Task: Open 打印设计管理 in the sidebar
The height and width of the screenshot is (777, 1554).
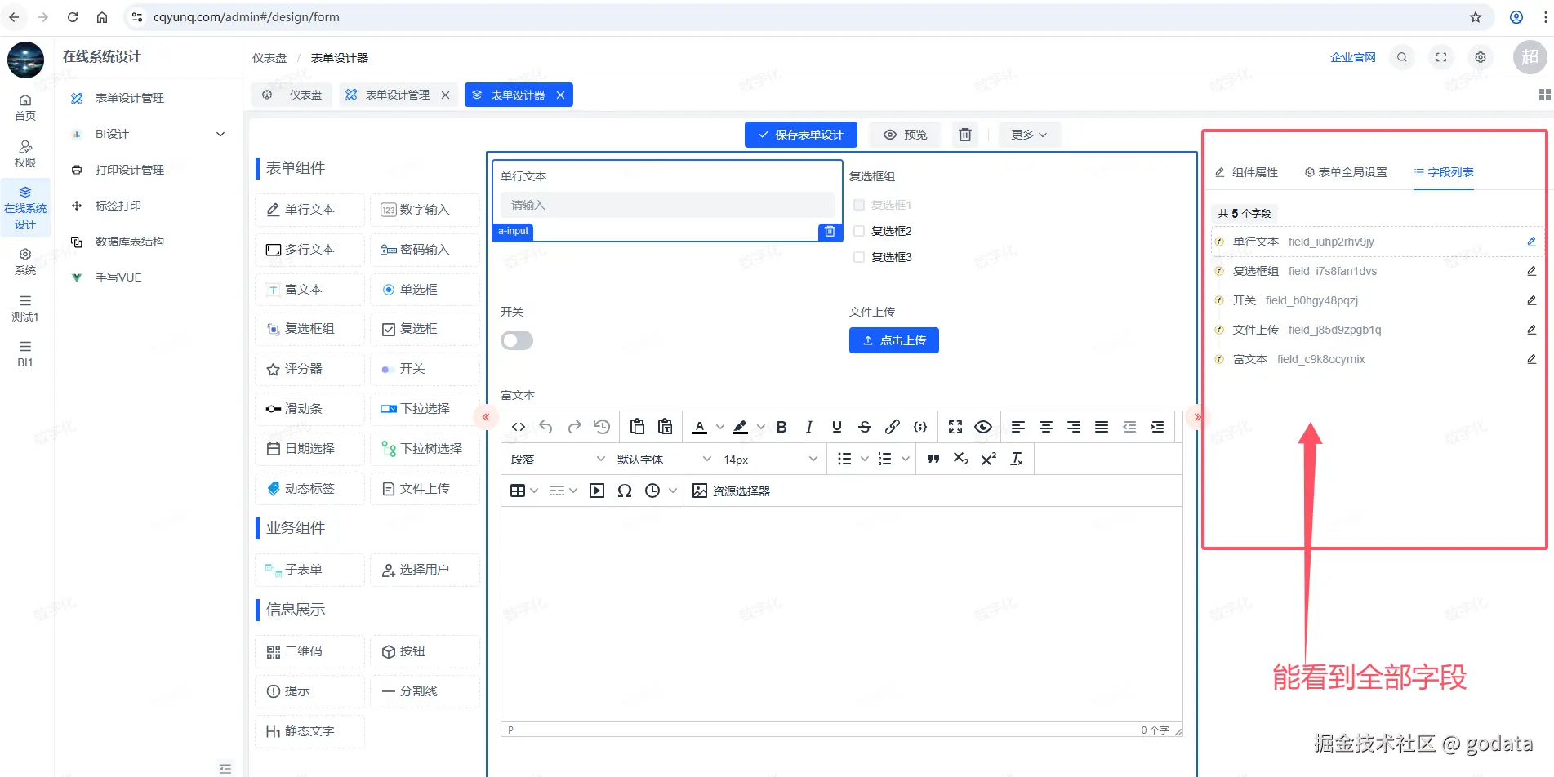Action: (130, 170)
